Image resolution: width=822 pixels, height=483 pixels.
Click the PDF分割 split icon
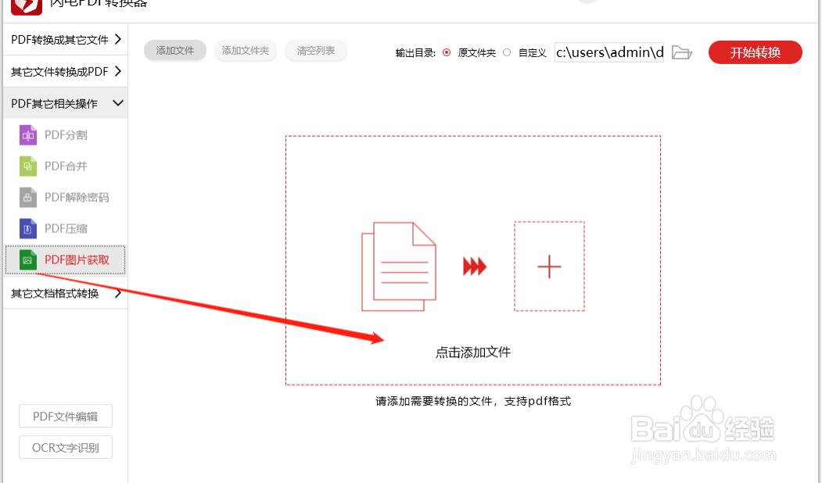click(x=28, y=135)
